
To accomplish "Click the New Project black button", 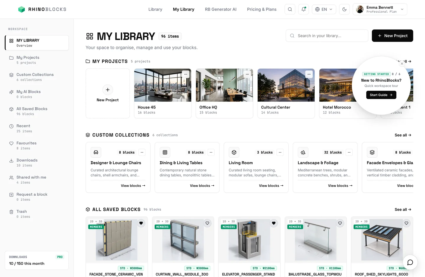I will (392, 36).
